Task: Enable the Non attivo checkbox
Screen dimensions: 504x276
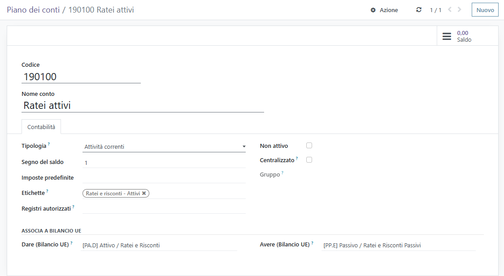Action: point(309,146)
